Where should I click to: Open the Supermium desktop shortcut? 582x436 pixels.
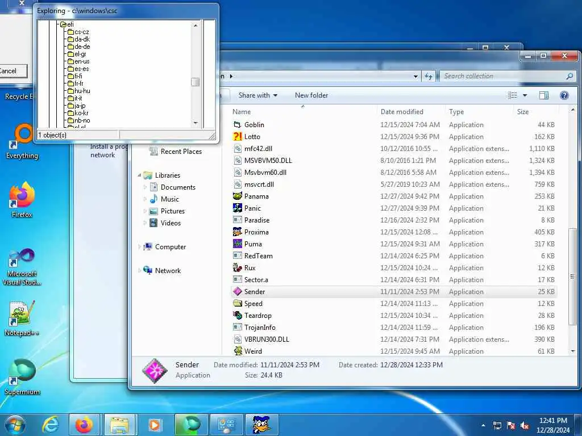pyautogui.click(x=22, y=377)
